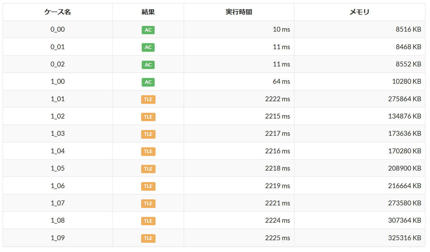Click the 実行時間 column header

point(239,12)
